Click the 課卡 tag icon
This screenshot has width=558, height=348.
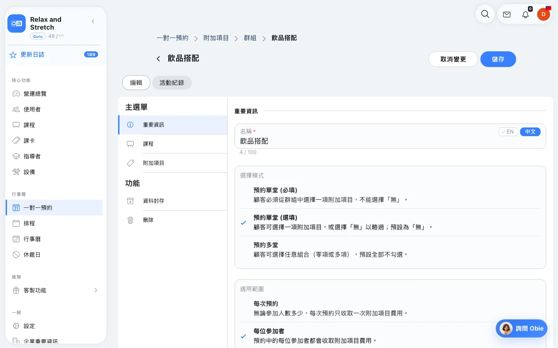pyautogui.click(x=16, y=141)
